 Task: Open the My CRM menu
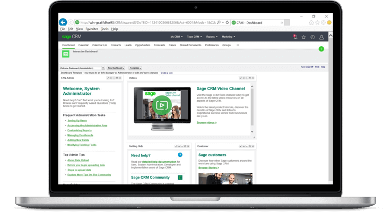click(x=176, y=37)
